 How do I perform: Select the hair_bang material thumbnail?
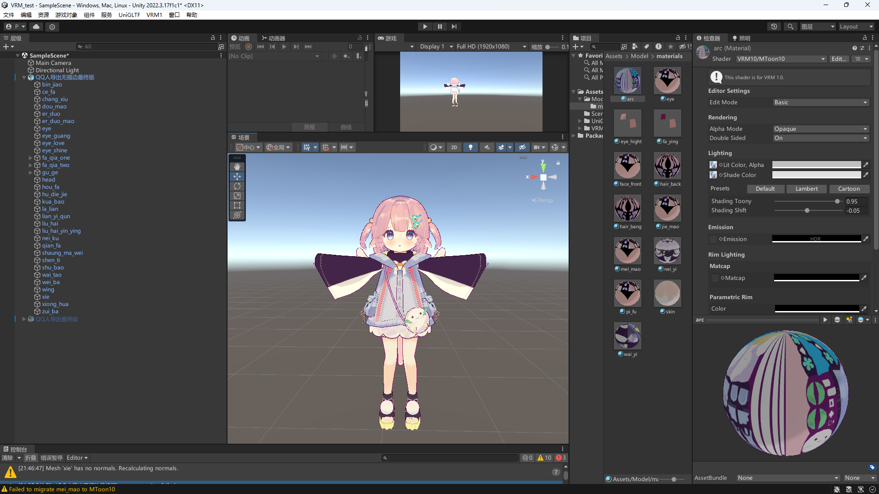click(627, 208)
